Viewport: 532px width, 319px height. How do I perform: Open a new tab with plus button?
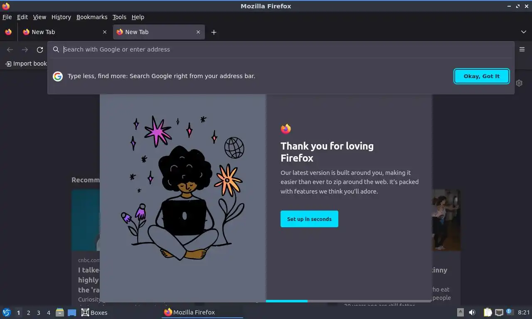tap(214, 32)
